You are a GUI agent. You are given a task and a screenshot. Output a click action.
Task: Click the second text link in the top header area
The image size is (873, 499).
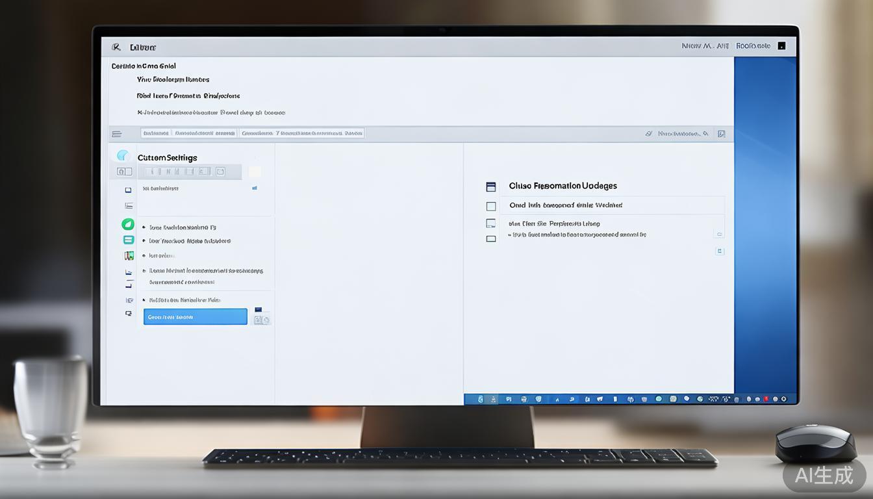173,80
